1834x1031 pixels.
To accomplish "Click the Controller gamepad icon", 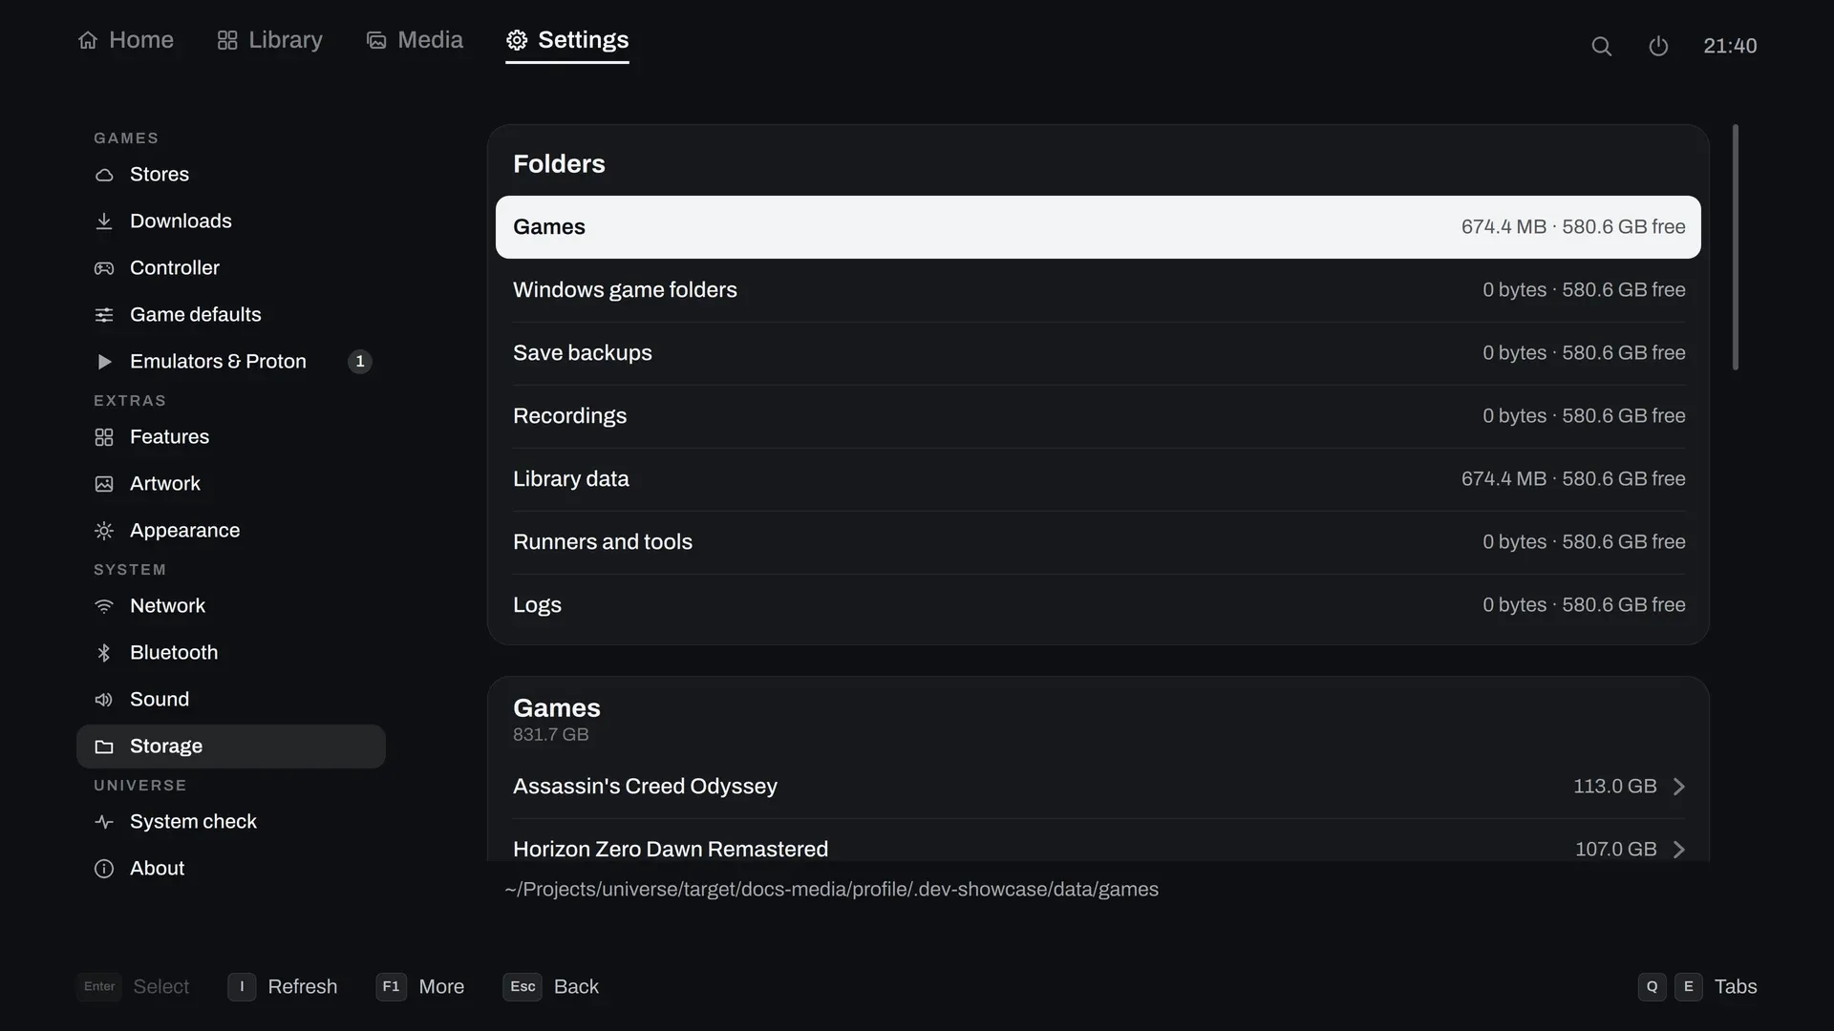I will click(x=104, y=268).
